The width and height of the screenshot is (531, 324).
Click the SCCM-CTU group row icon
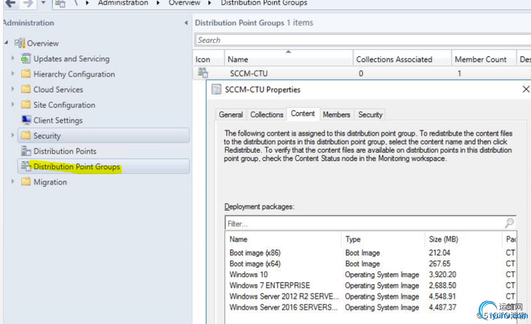tap(203, 73)
